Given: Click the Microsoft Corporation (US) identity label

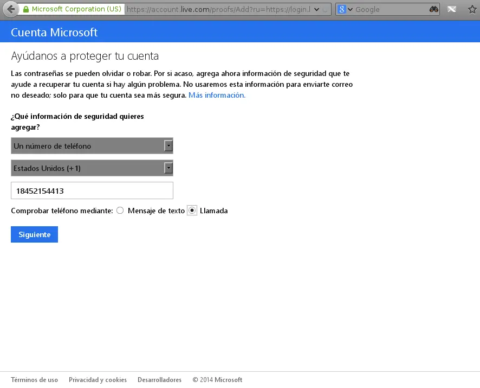Looking at the screenshot, I should point(76,9).
